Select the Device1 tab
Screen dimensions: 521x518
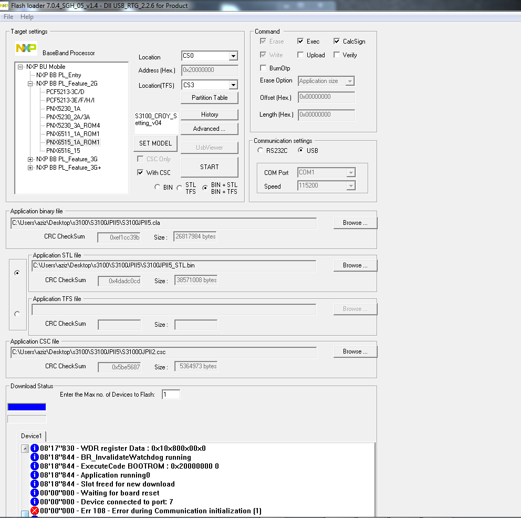(31, 436)
